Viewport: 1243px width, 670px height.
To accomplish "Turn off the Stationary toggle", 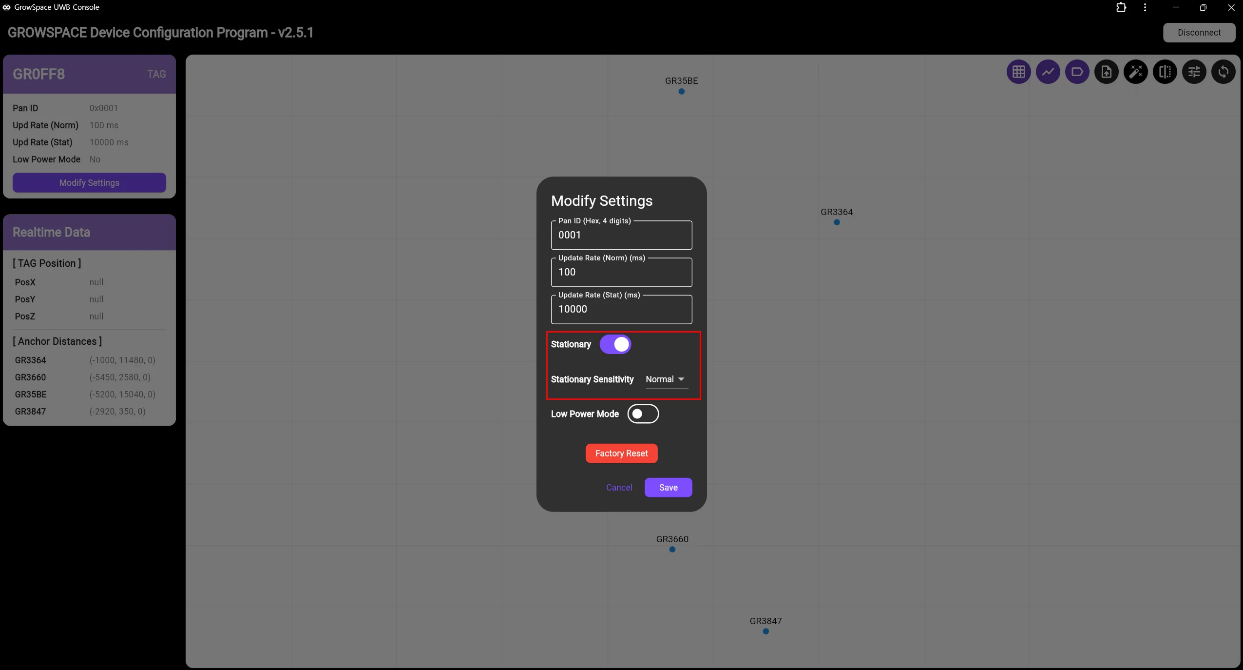I will (x=615, y=344).
